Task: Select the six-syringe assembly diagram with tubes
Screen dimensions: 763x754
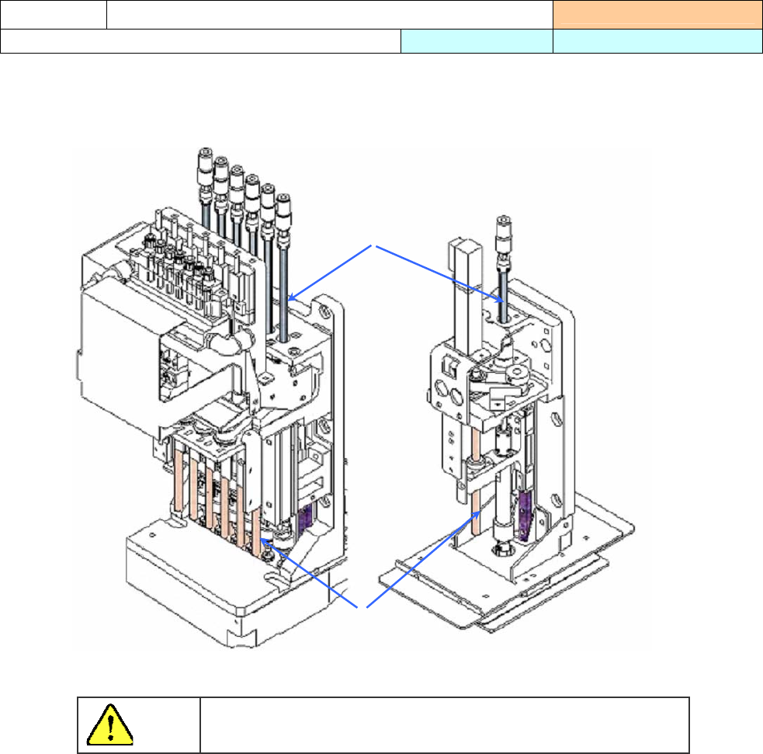Action: 213,398
